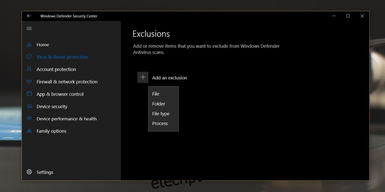
Task: Click the Device security laptop icon
Action: click(29, 107)
